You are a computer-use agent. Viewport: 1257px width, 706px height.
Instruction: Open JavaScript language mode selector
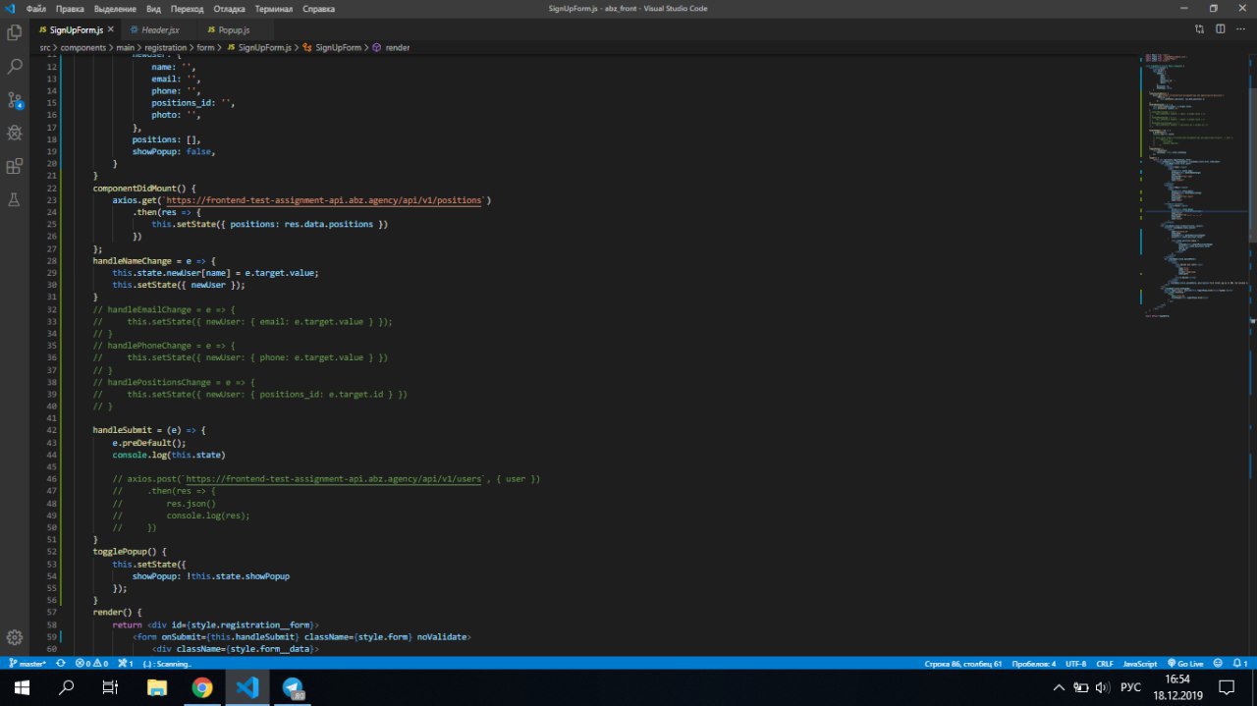pos(1140,664)
